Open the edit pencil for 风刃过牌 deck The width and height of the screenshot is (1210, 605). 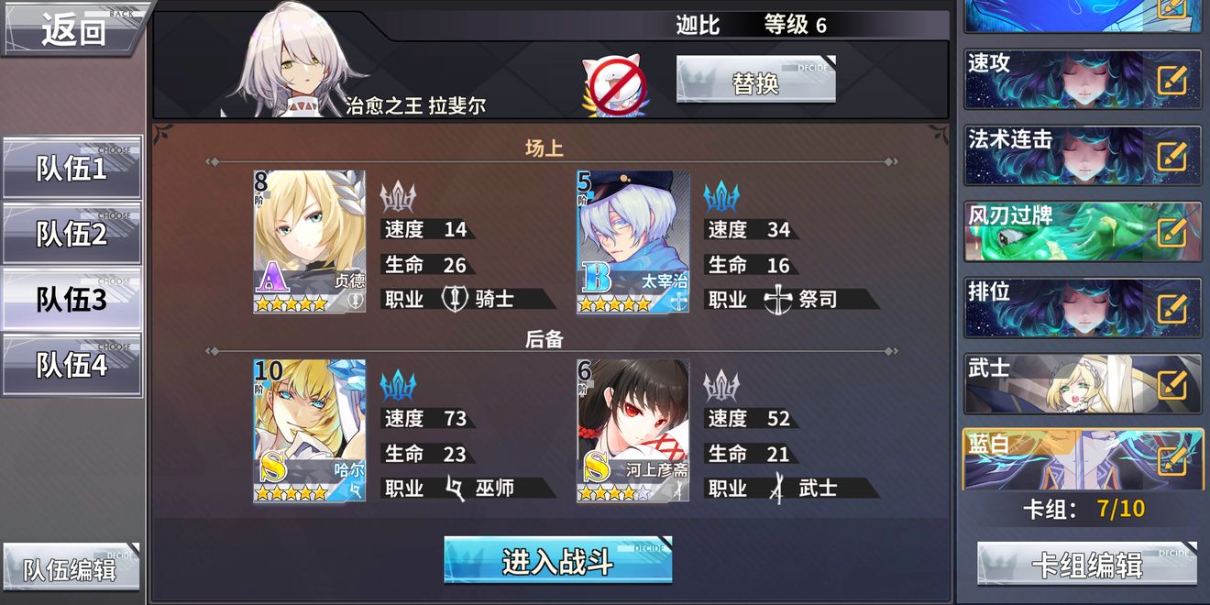(1172, 232)
